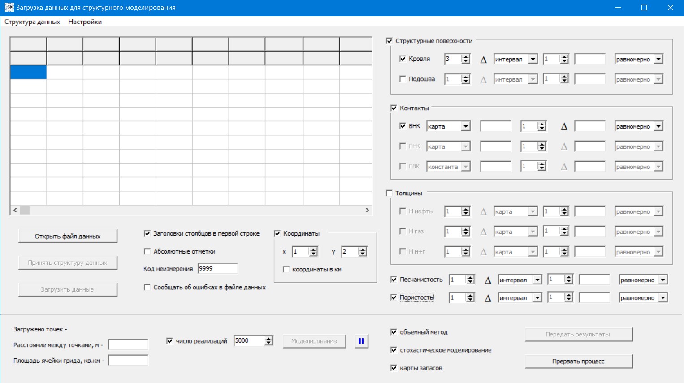The image size is (684, 383).
Task: Open the карта dropdown for ВНК
Action: click(465, 126)
